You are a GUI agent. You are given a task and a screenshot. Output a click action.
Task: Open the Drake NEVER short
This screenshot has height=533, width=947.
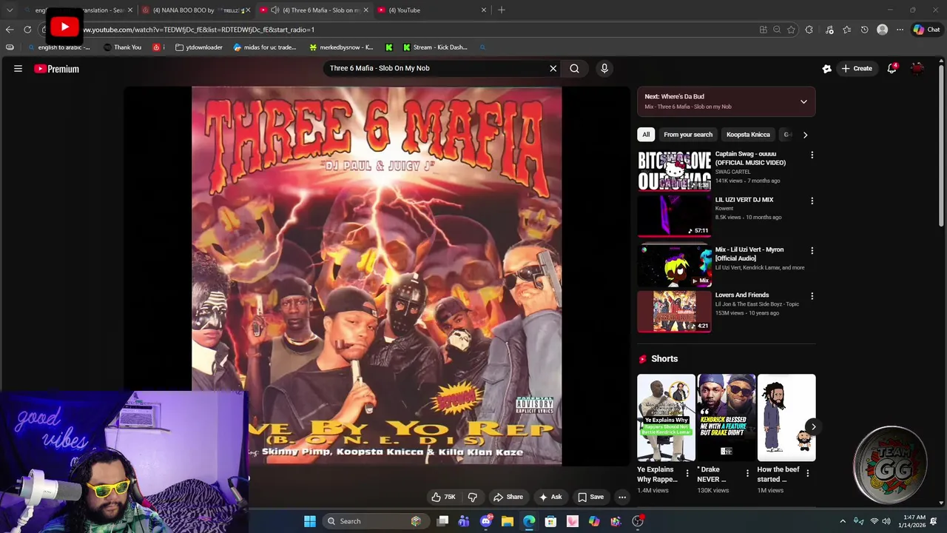click(x=726, y=418)
